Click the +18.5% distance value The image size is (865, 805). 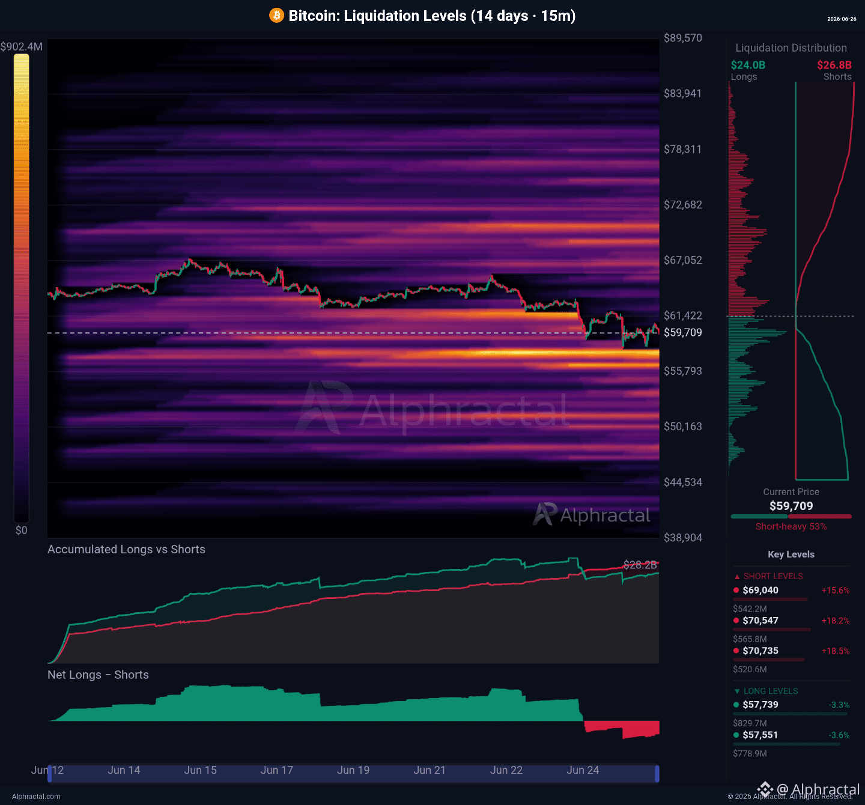836,651
